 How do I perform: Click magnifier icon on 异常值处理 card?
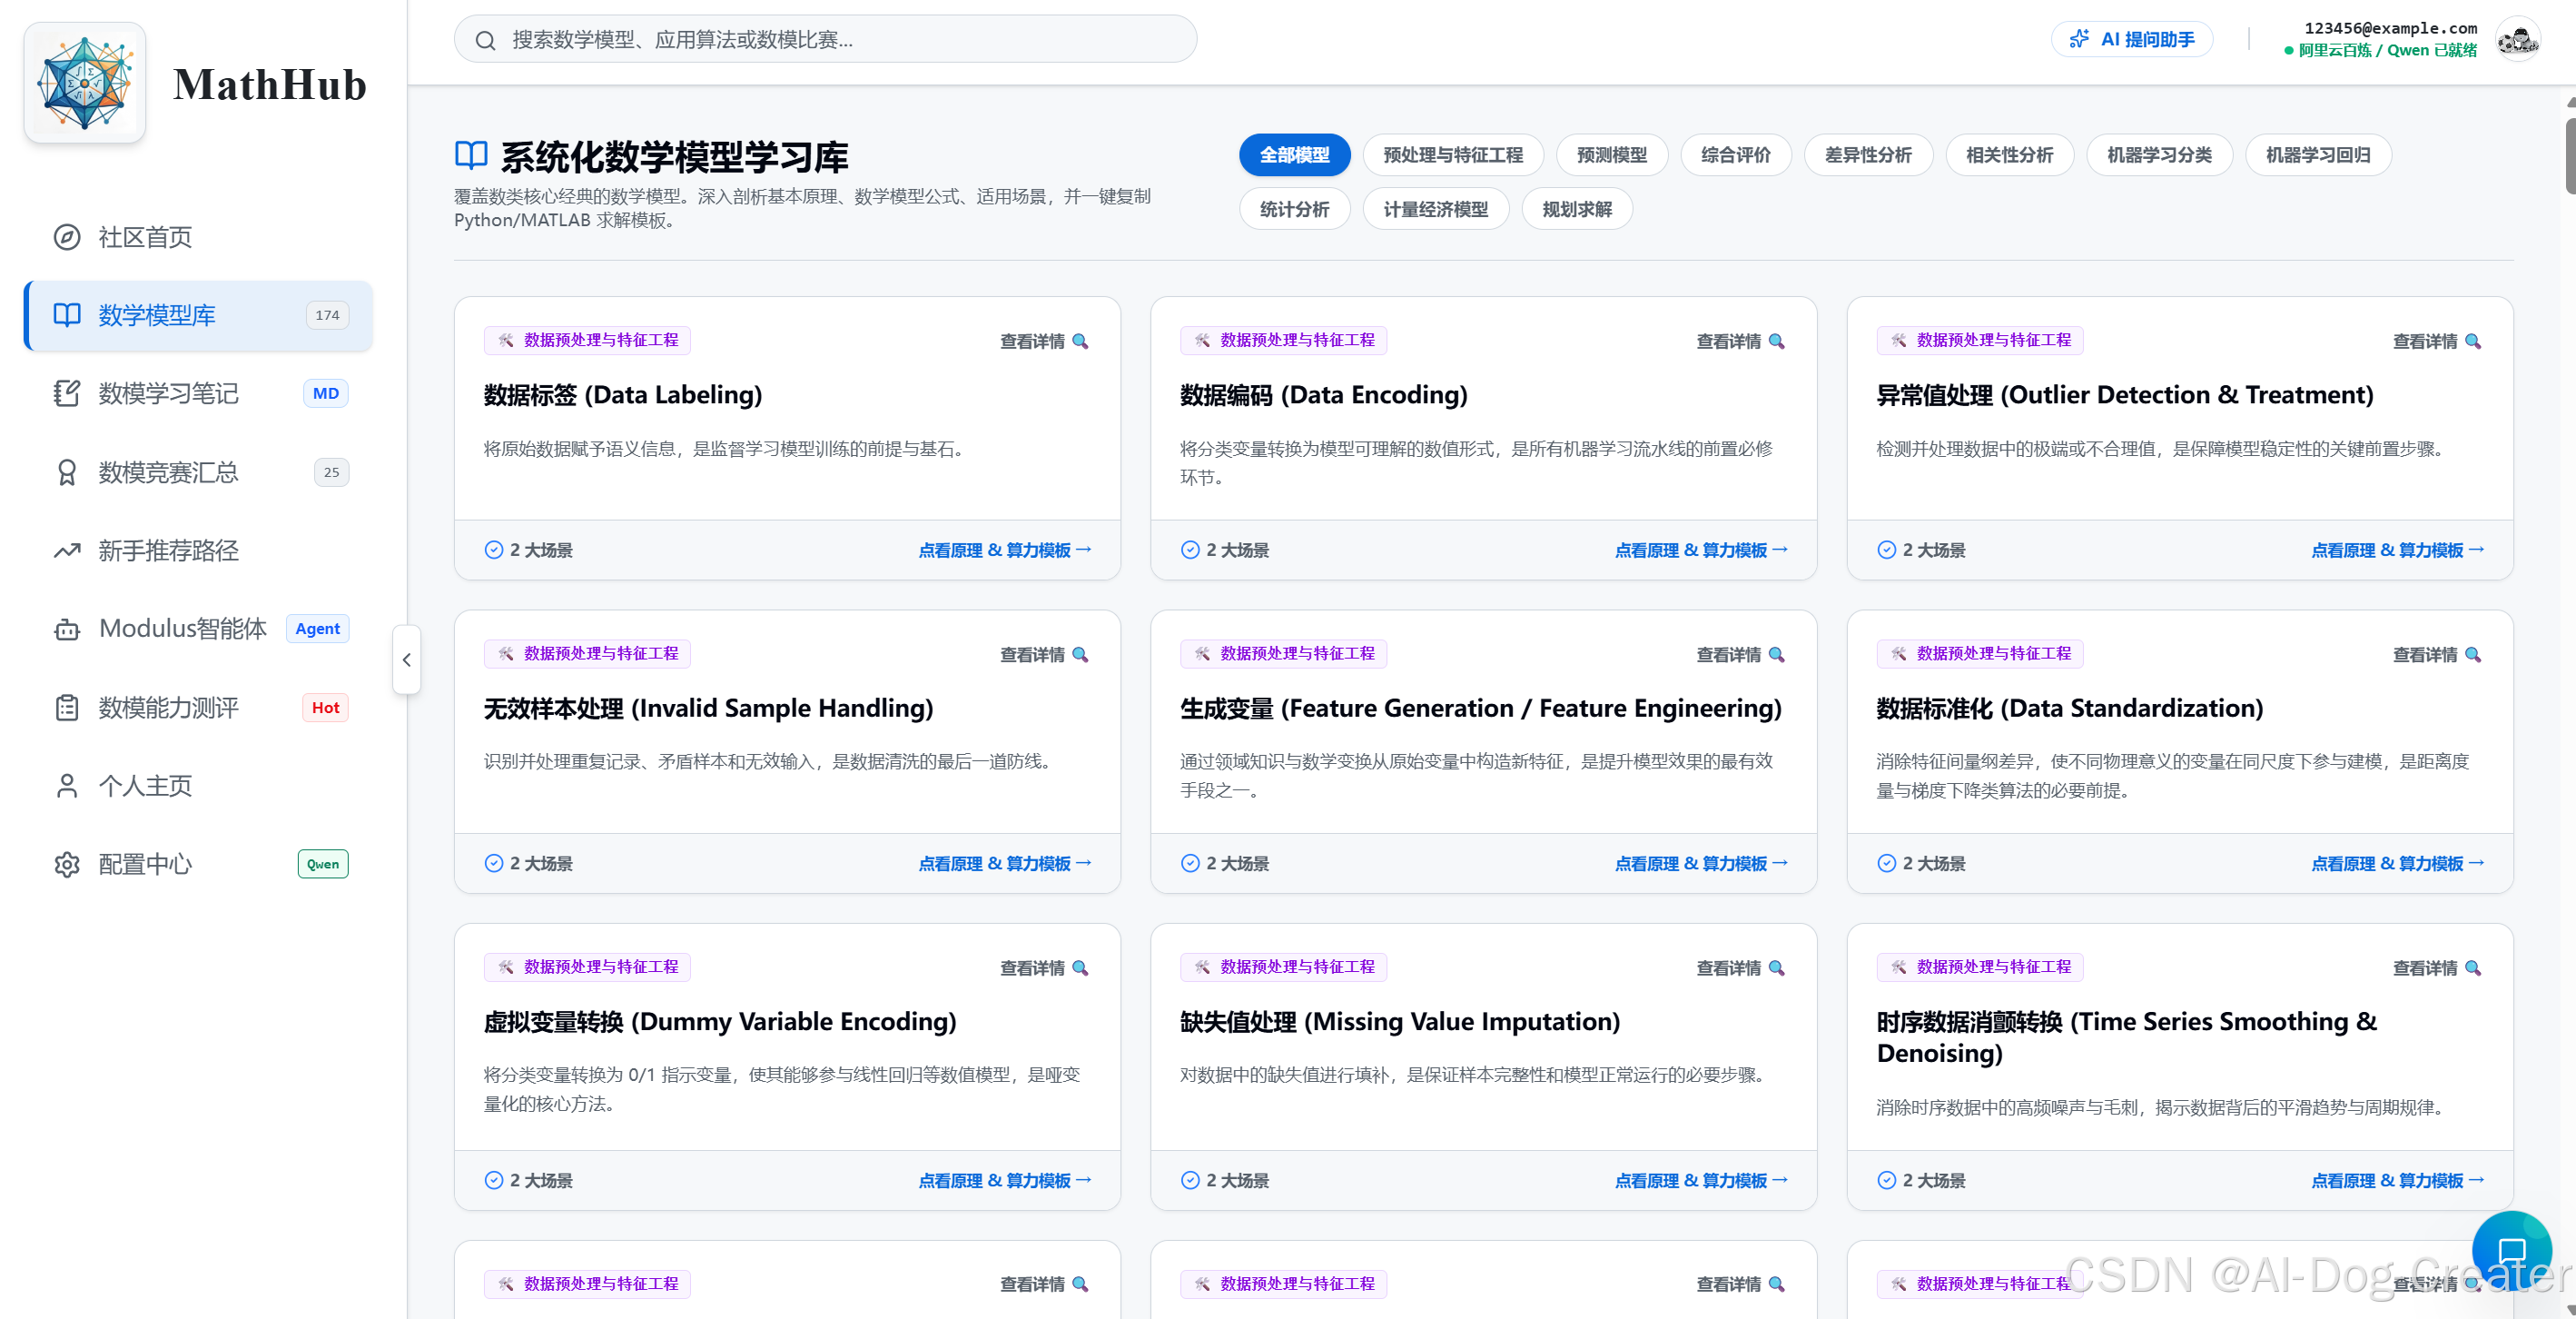click(2473, 342)
